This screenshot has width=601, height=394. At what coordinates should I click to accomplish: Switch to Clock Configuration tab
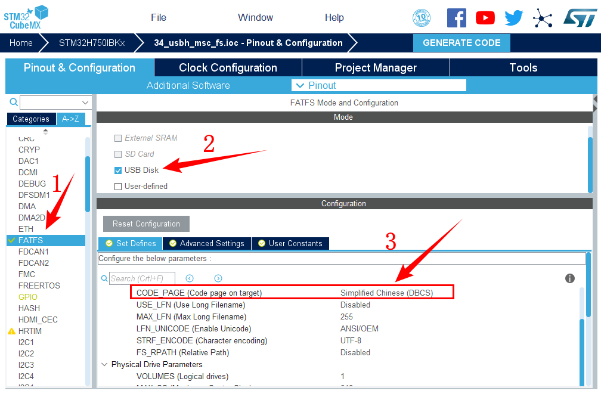228,67
